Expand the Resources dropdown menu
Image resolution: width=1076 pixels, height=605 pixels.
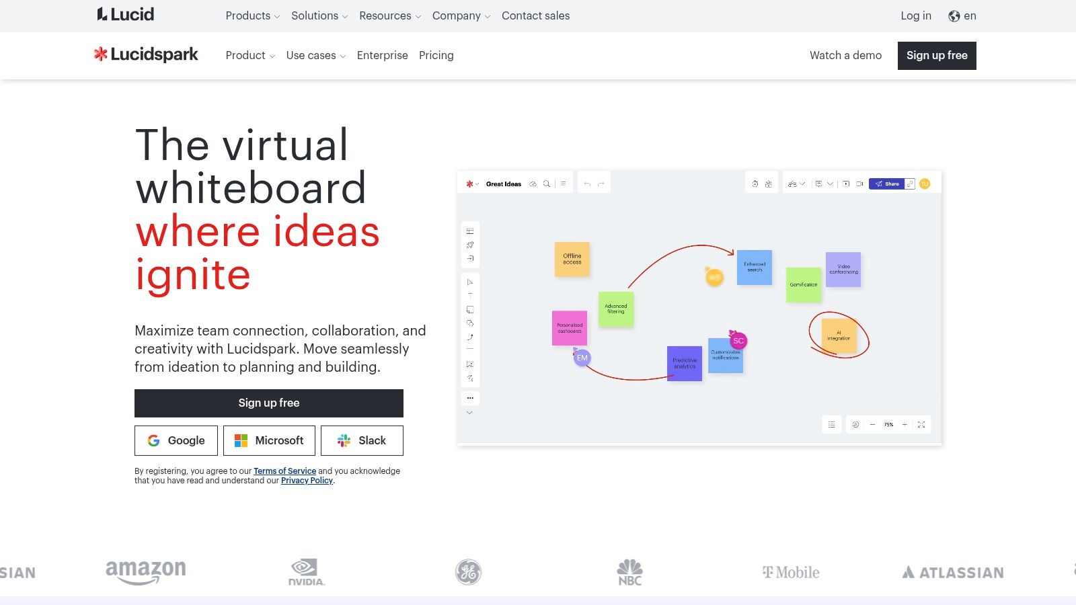coord(390,15)
